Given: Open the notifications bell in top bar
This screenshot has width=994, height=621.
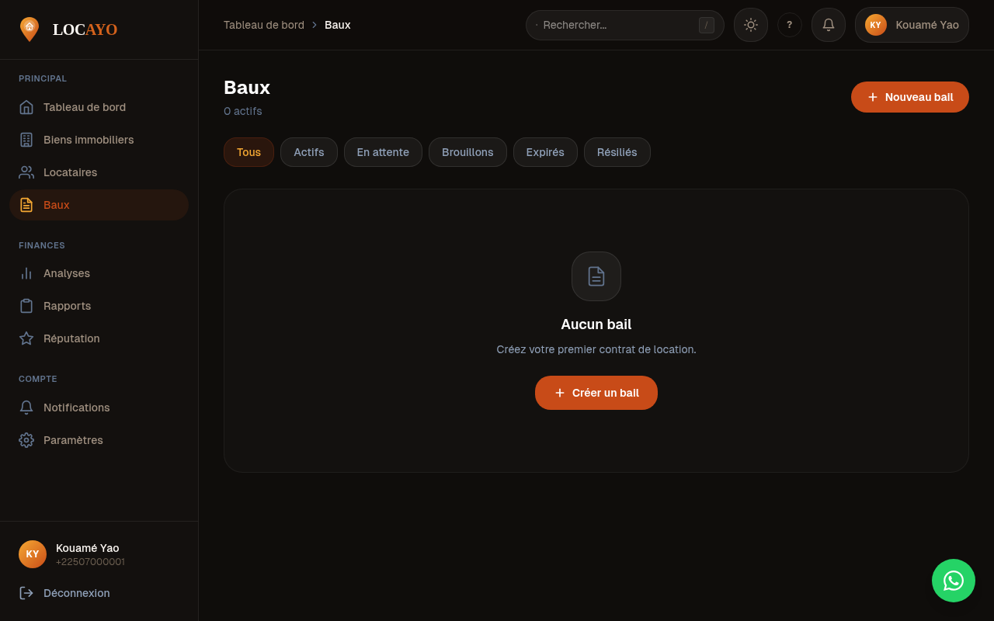Looking at the screenshot, I should [x=828, y=25].
